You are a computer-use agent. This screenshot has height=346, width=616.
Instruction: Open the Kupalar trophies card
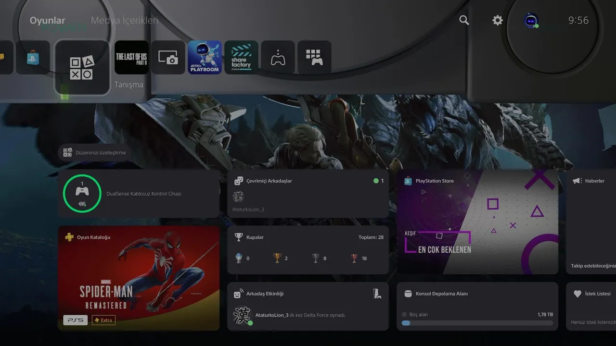[x=308, y=250]
